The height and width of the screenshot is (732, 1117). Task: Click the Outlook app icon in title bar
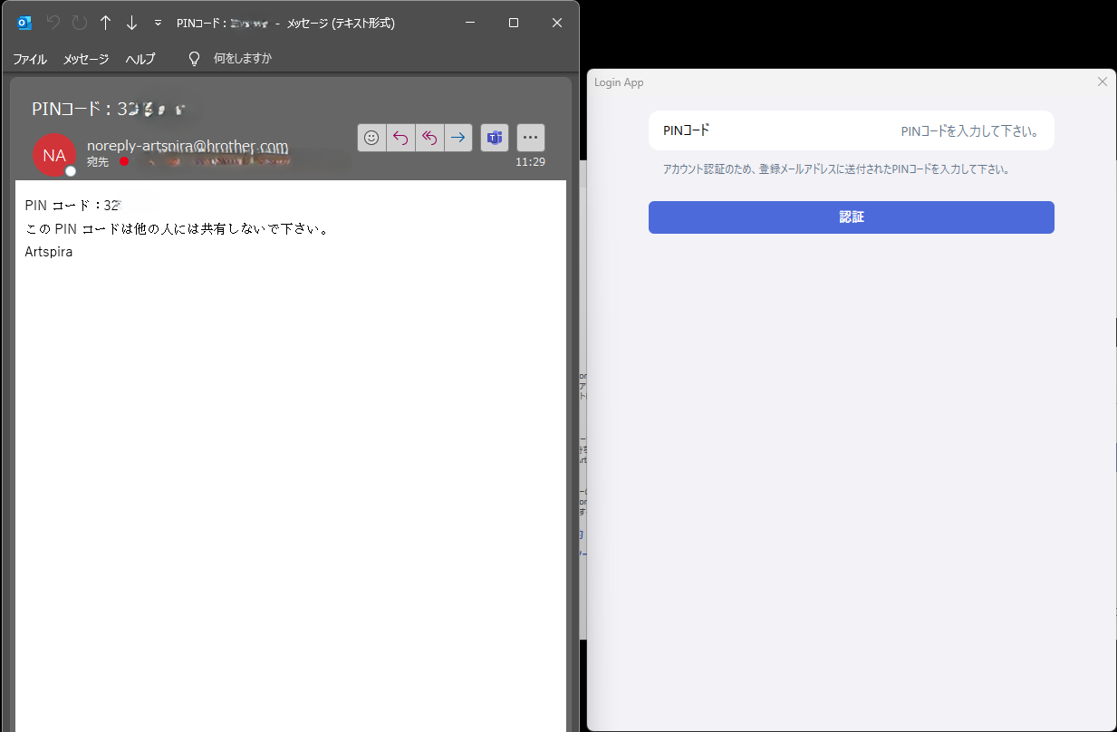[x=24, y=23]
